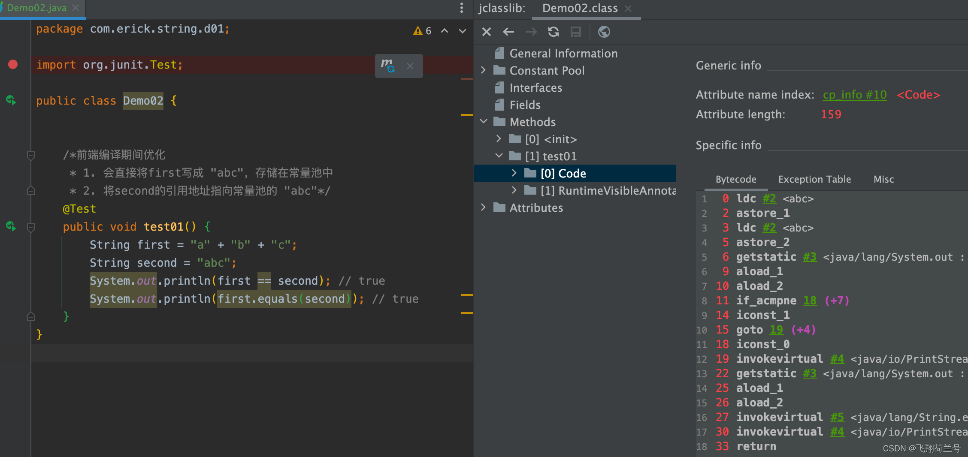
Task: Click the iconst_0 bytecode instruction
Action: 762,345
